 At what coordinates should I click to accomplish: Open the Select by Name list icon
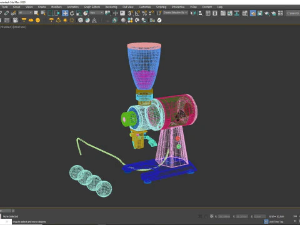click(x=43, y=13)
